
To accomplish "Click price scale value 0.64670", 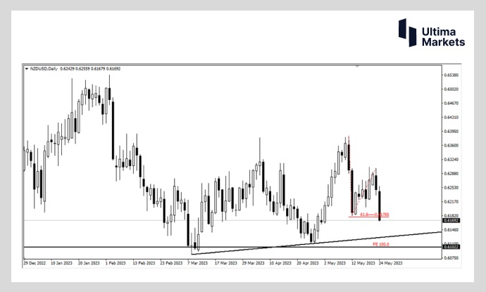I will [451, 103].
